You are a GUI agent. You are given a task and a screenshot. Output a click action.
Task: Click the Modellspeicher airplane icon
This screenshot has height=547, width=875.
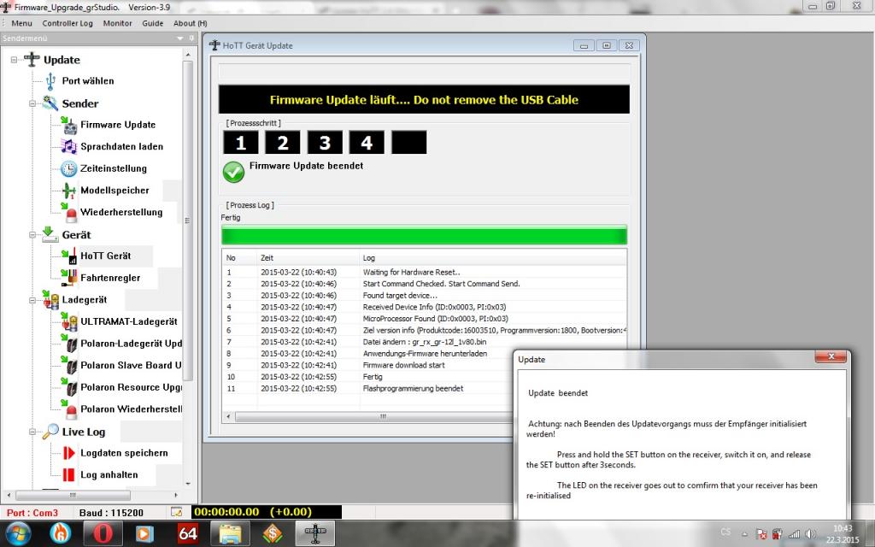point(68,191)
